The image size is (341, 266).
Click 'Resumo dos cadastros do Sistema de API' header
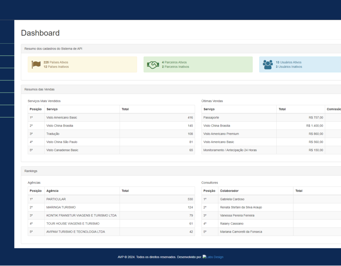(53, 49)
